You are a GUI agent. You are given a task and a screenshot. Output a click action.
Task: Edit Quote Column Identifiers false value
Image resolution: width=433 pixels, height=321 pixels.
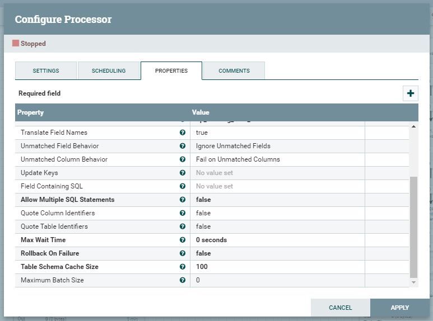coord(277,213)
